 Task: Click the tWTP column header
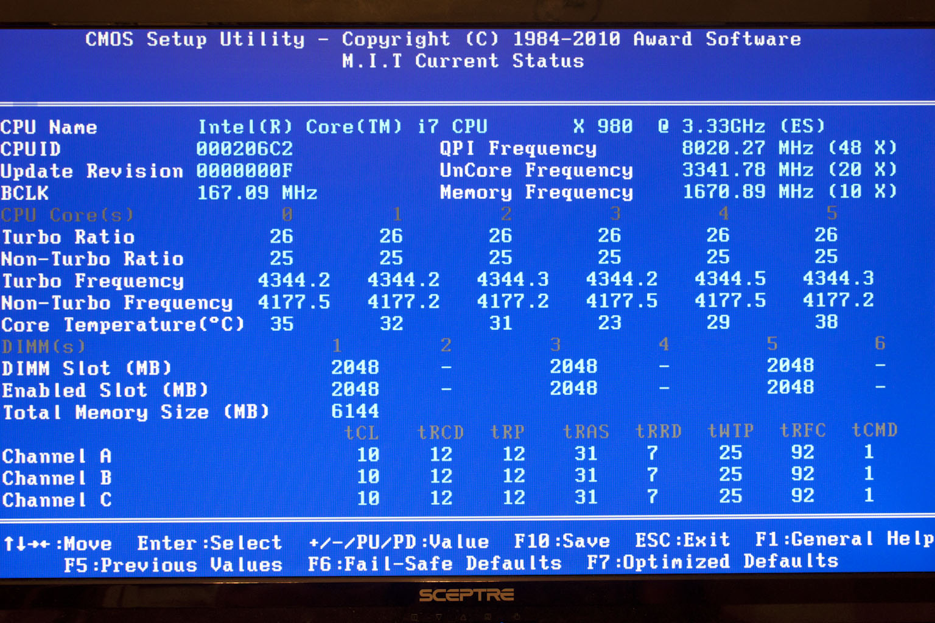[x=730, y=431]
